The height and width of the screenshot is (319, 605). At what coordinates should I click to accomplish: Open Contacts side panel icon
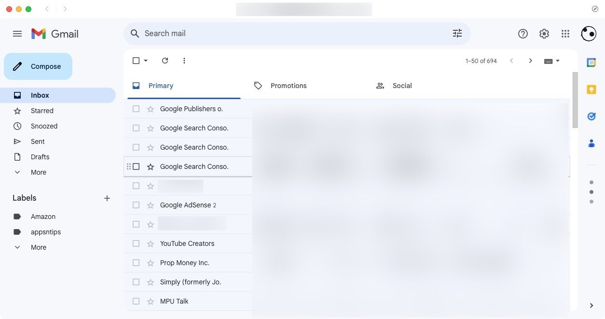(591, 143)
